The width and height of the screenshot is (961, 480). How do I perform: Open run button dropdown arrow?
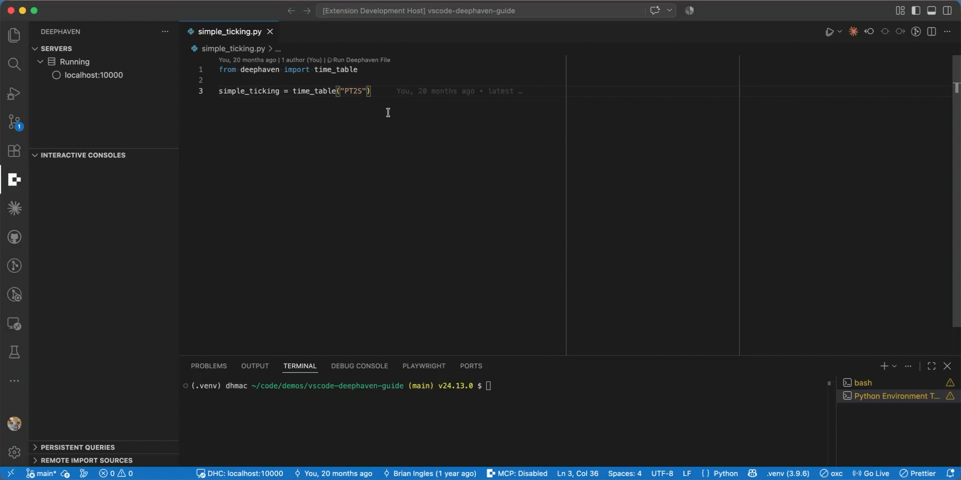click(x=840, y=31)
